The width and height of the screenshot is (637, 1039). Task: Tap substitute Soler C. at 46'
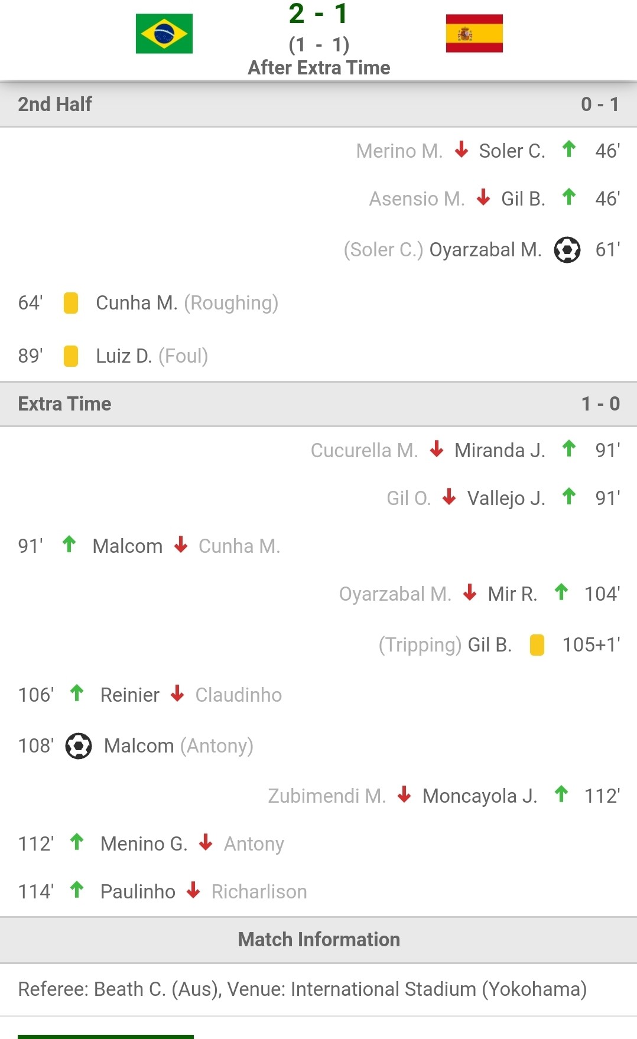512,151
